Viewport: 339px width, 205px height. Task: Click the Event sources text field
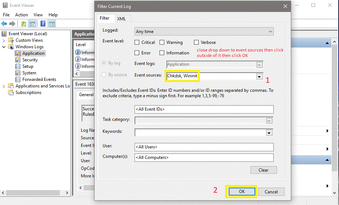pos(211,76)
